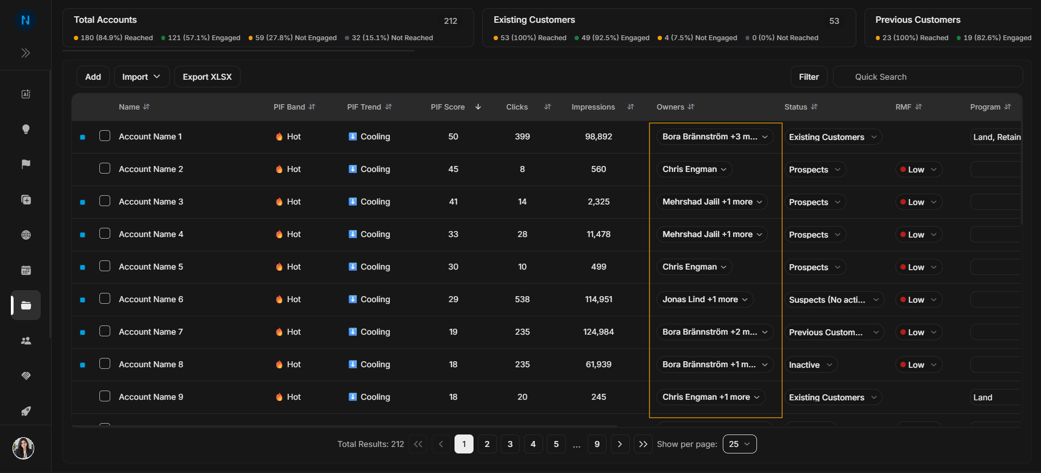Viewport: 1041px width, 473px height.
Task: Open the globe section in the sidebar
Action: (x=26, y=235)
